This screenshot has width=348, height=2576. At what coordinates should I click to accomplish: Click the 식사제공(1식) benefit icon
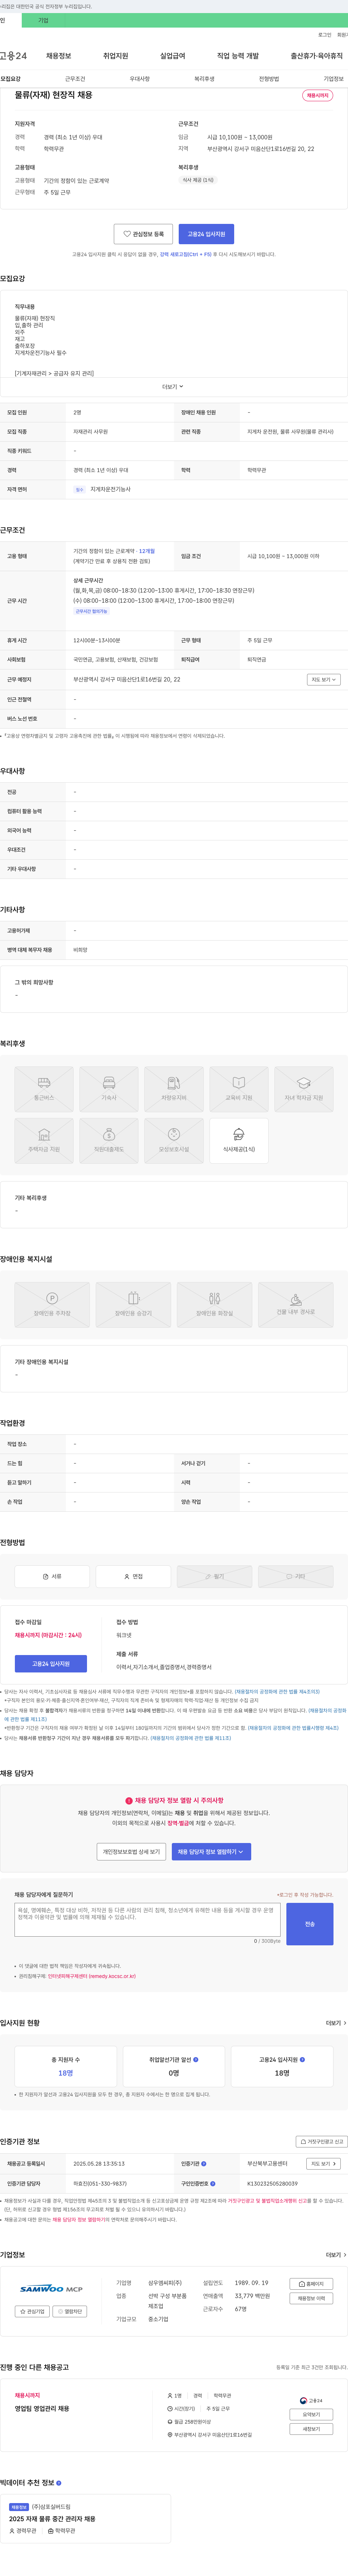[x=239, y=1141]
